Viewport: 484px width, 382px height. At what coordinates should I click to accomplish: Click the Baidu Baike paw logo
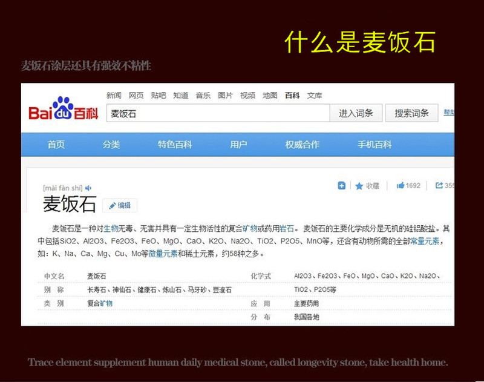pos(64,108)
